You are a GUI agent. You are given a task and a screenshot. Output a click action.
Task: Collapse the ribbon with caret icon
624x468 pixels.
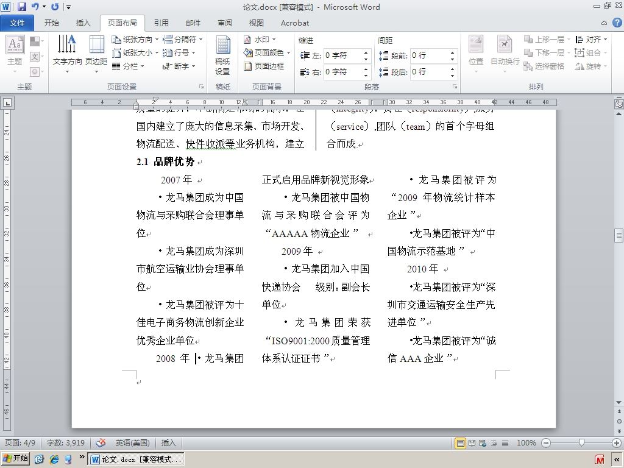pos(604,23)
